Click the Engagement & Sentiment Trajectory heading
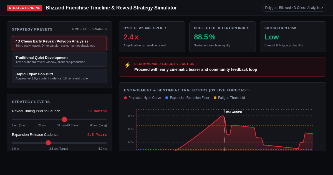The height and width of the screenshot is (175, 333). [x=187, y=90]
